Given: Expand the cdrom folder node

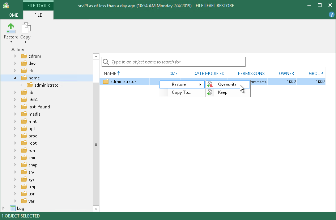Looking at the screenshot, I should 15,56.
